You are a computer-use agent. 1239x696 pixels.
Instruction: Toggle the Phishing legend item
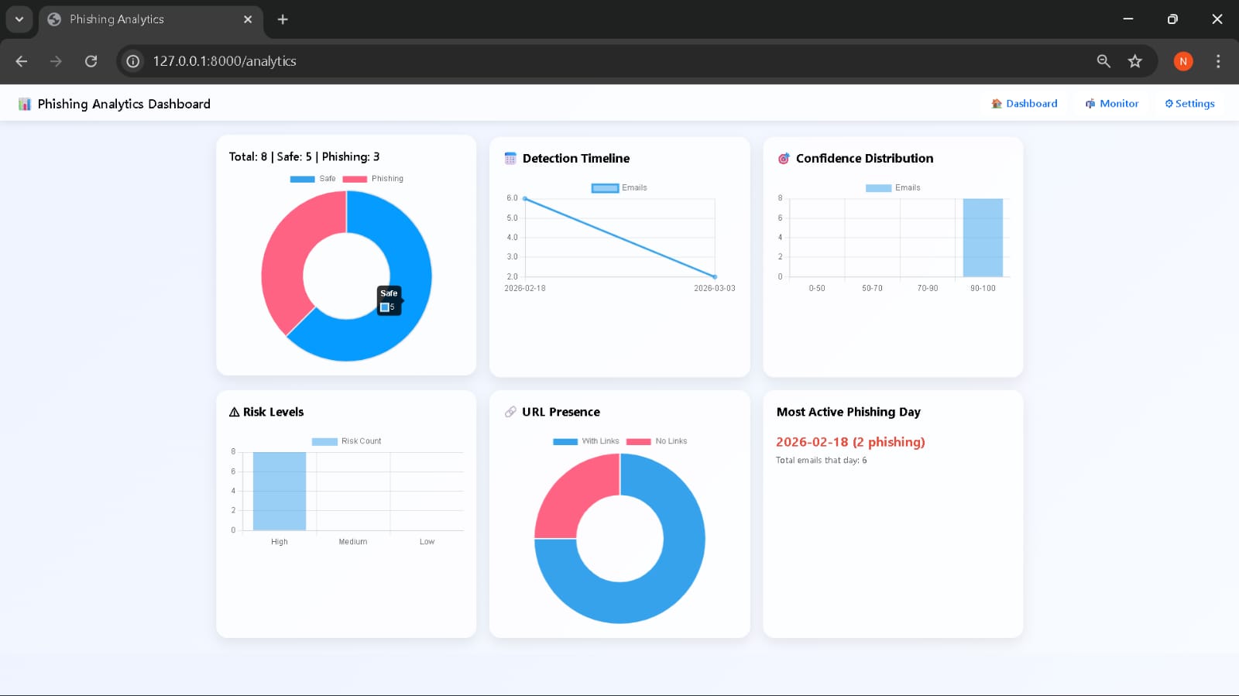click(x=373, y=179)
